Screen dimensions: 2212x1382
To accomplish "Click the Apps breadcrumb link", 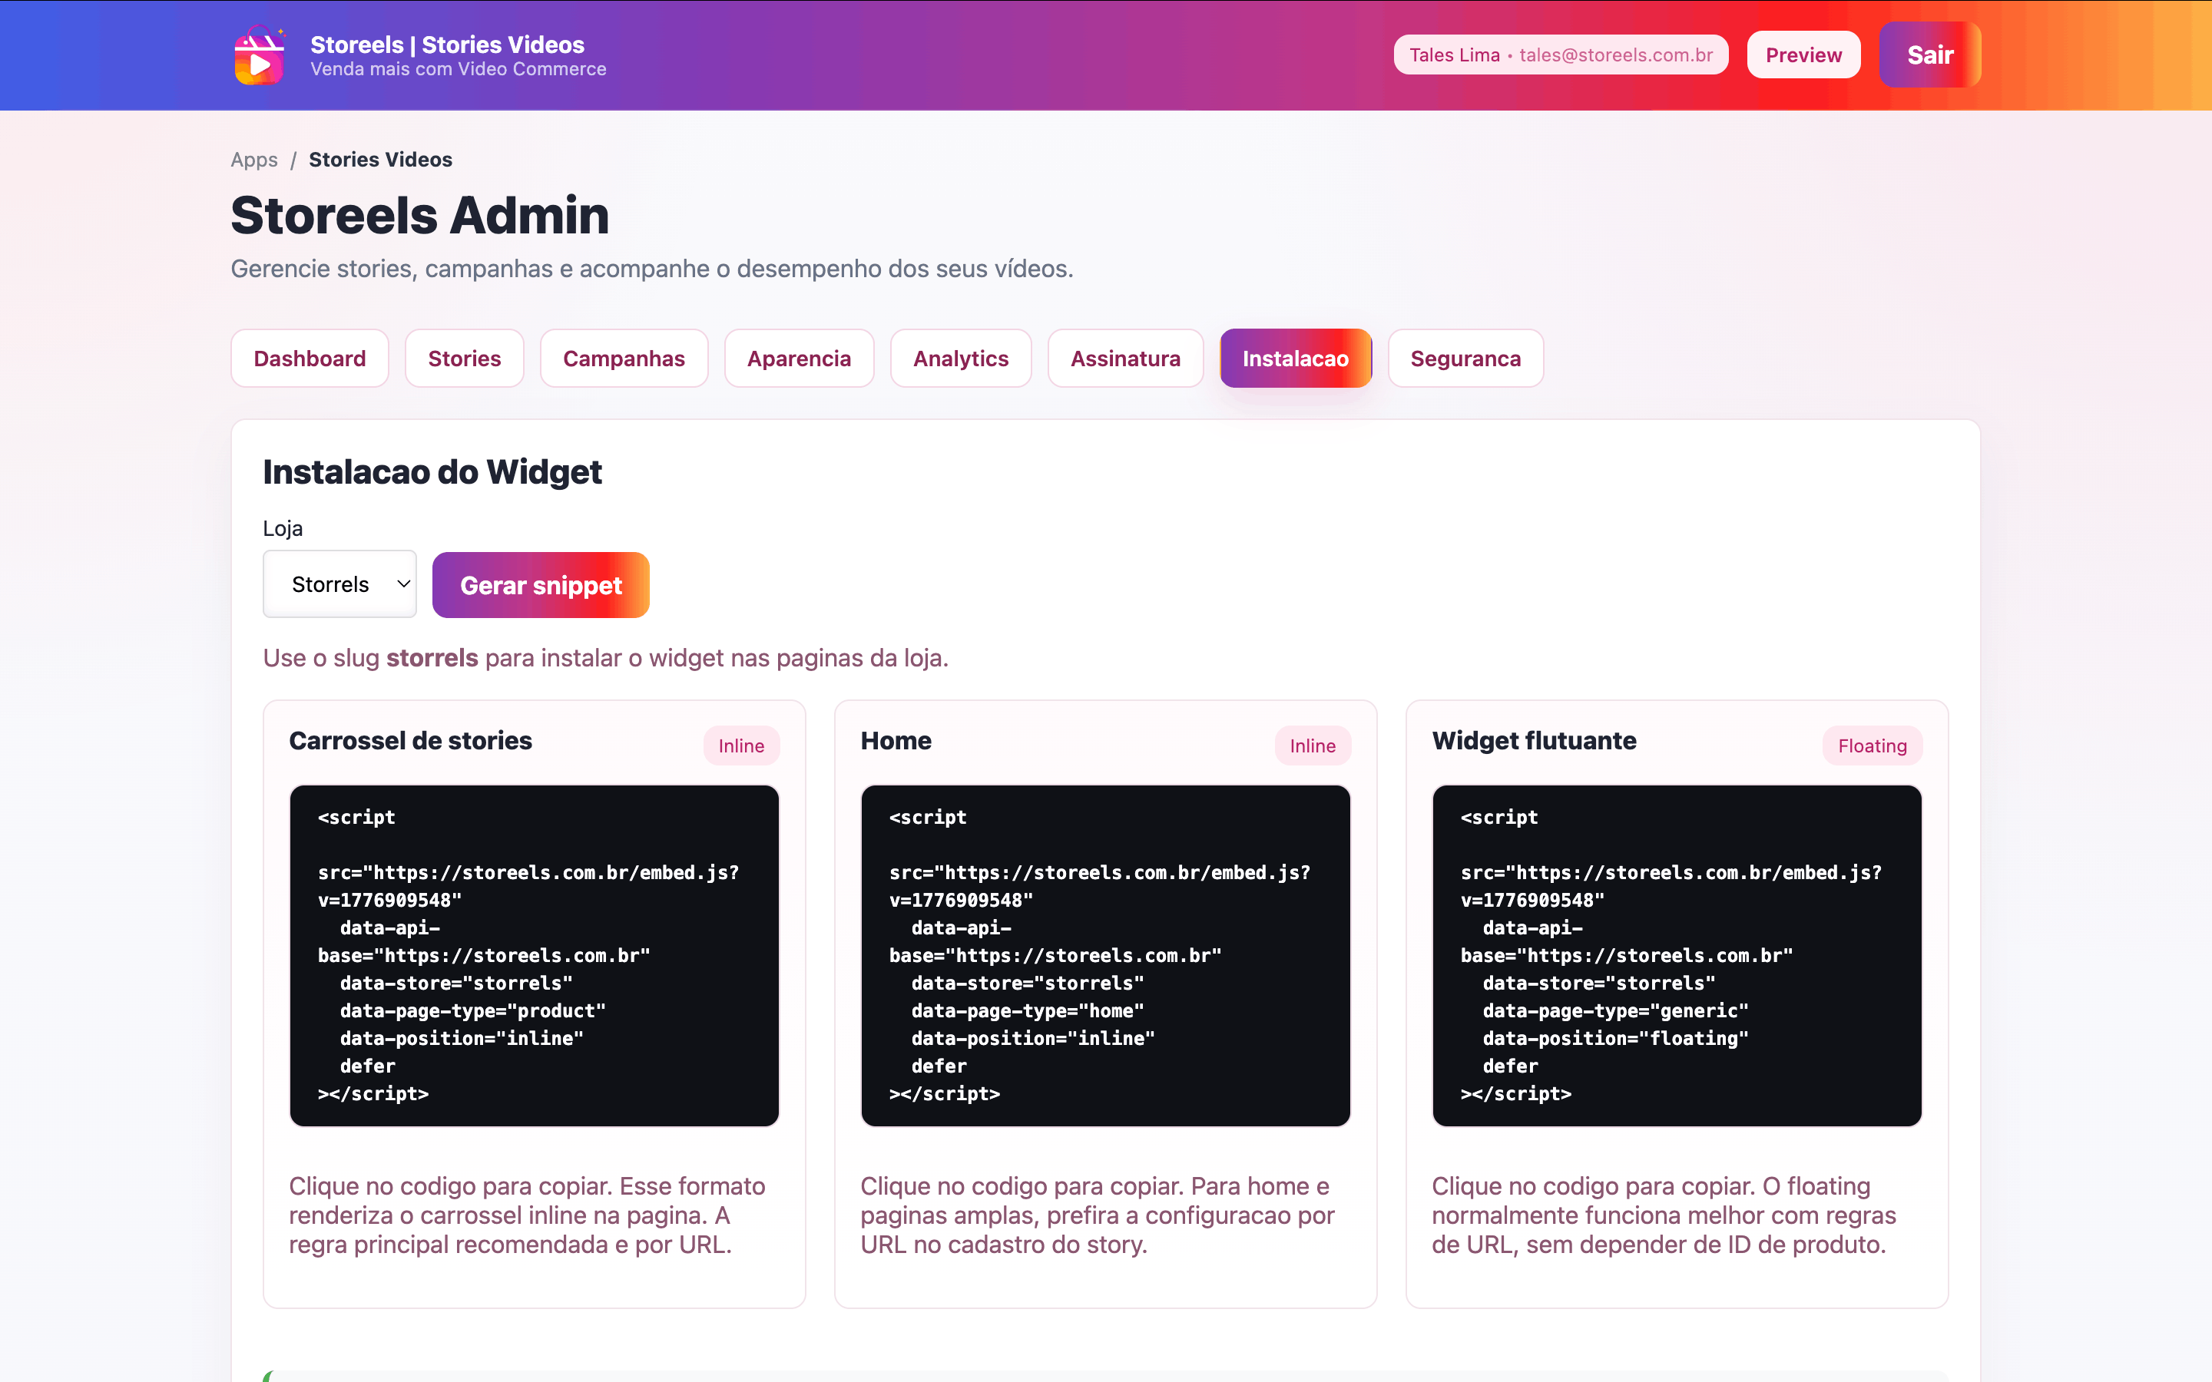I will [x=254, y=160].
